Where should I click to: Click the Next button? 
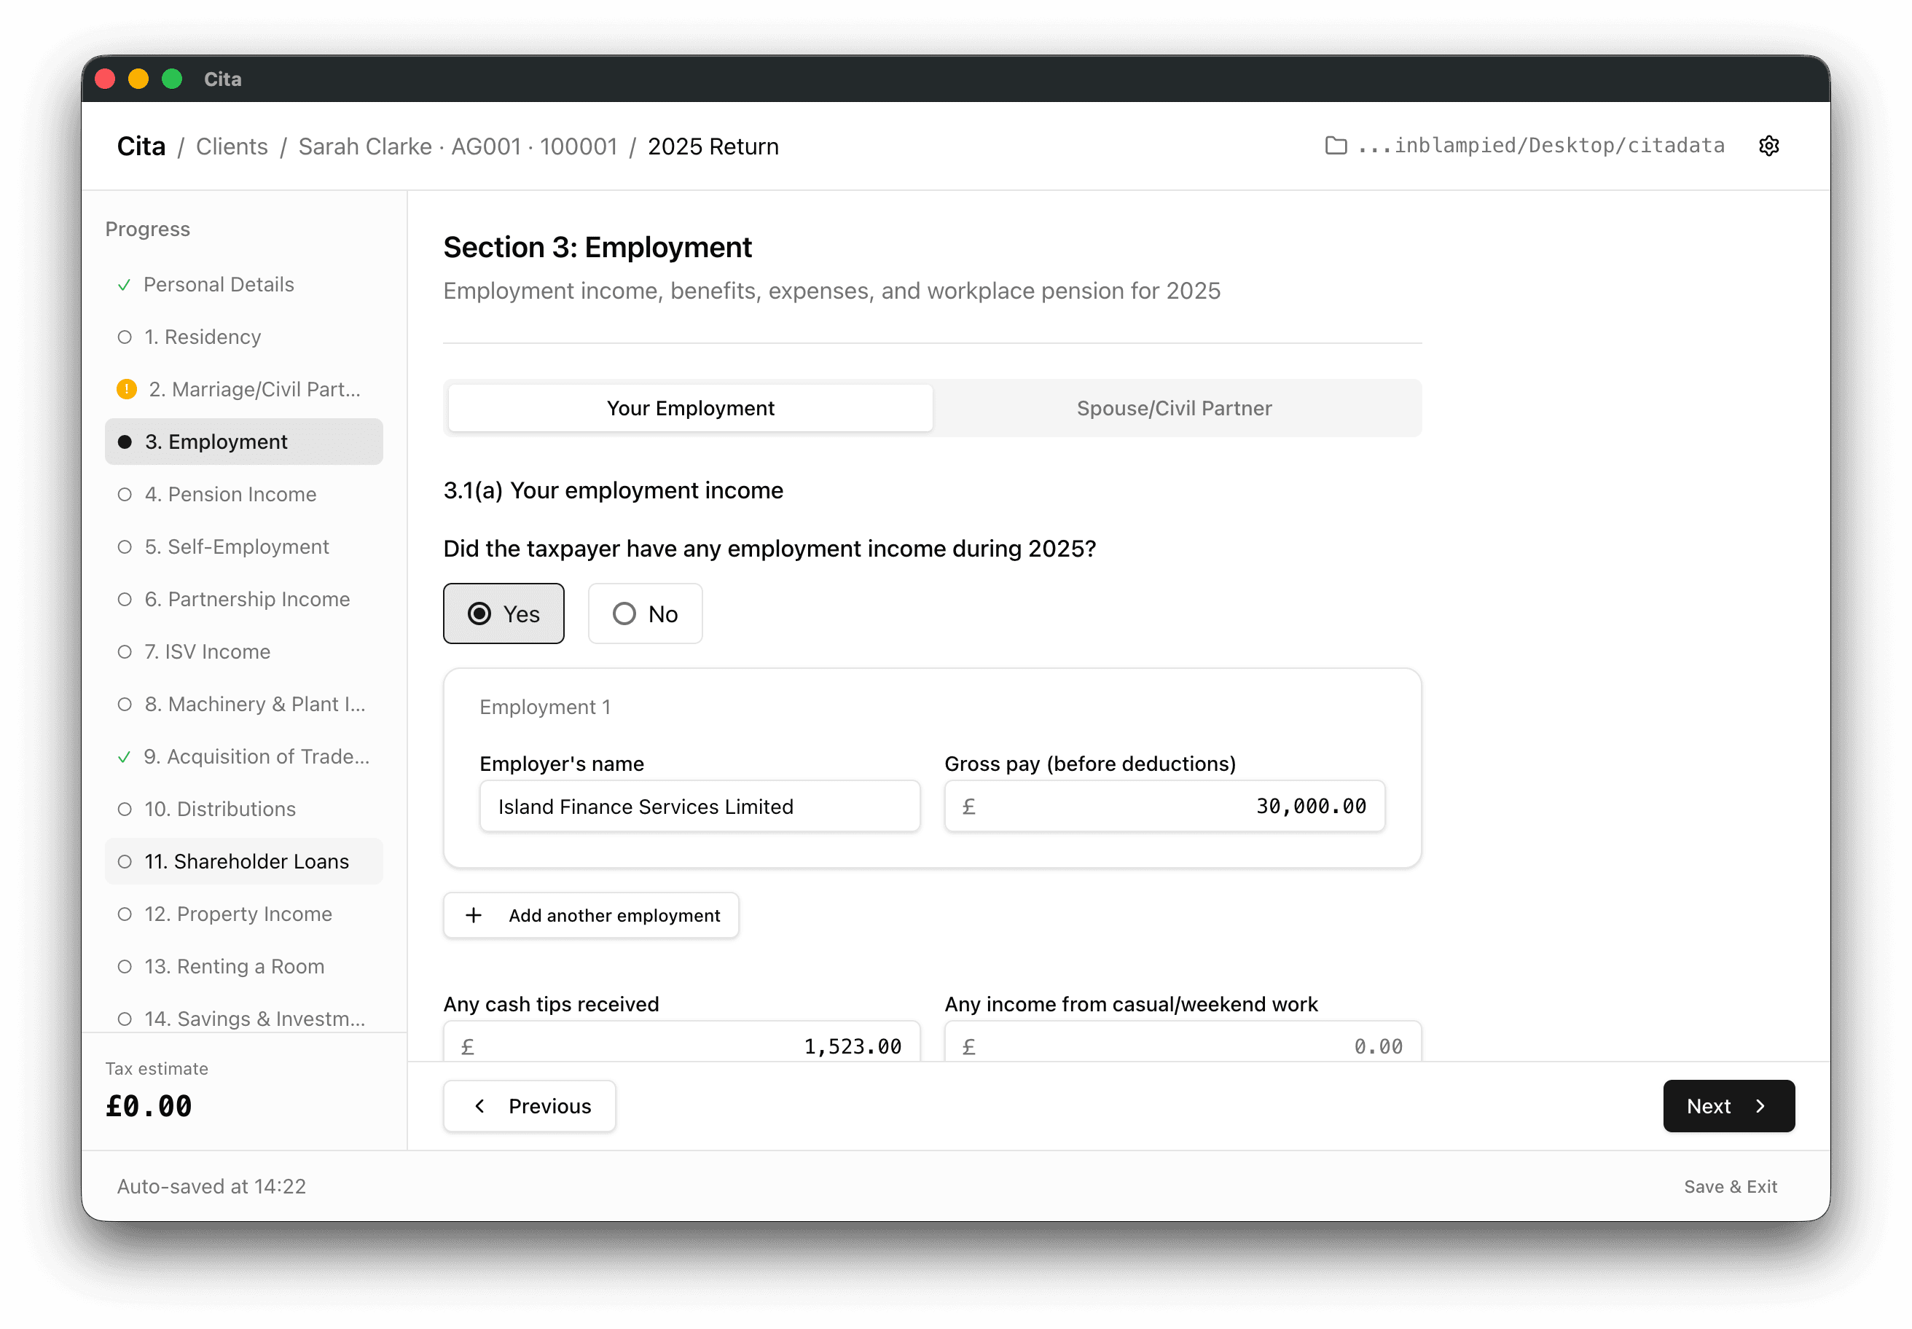tap(1729, 1106)
